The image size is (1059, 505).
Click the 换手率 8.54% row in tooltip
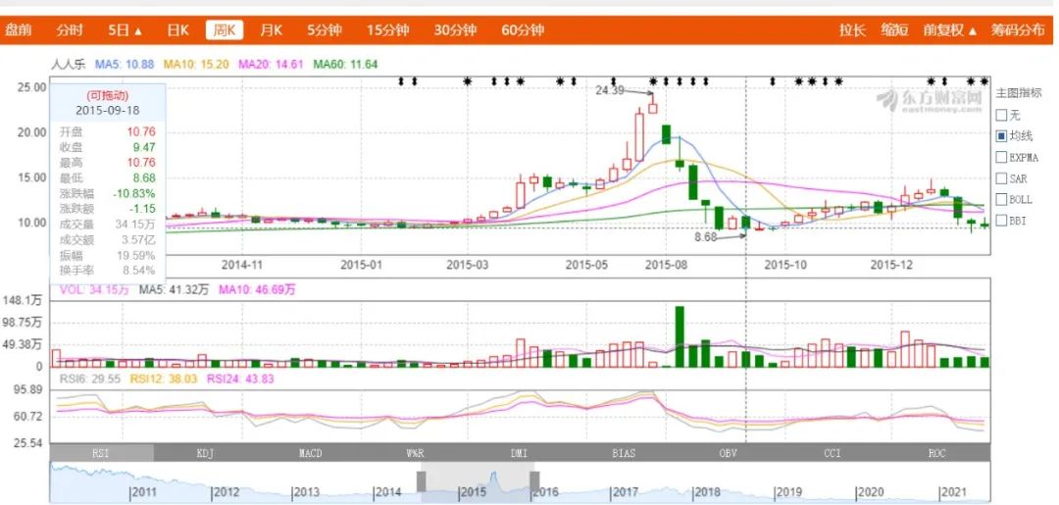pos(108,270)
